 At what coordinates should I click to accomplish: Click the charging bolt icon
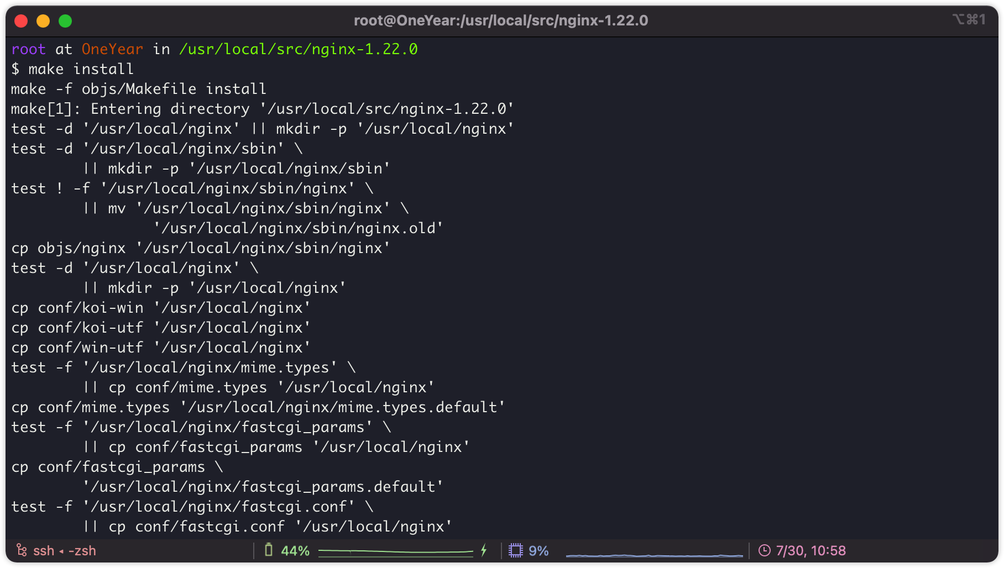484,550
